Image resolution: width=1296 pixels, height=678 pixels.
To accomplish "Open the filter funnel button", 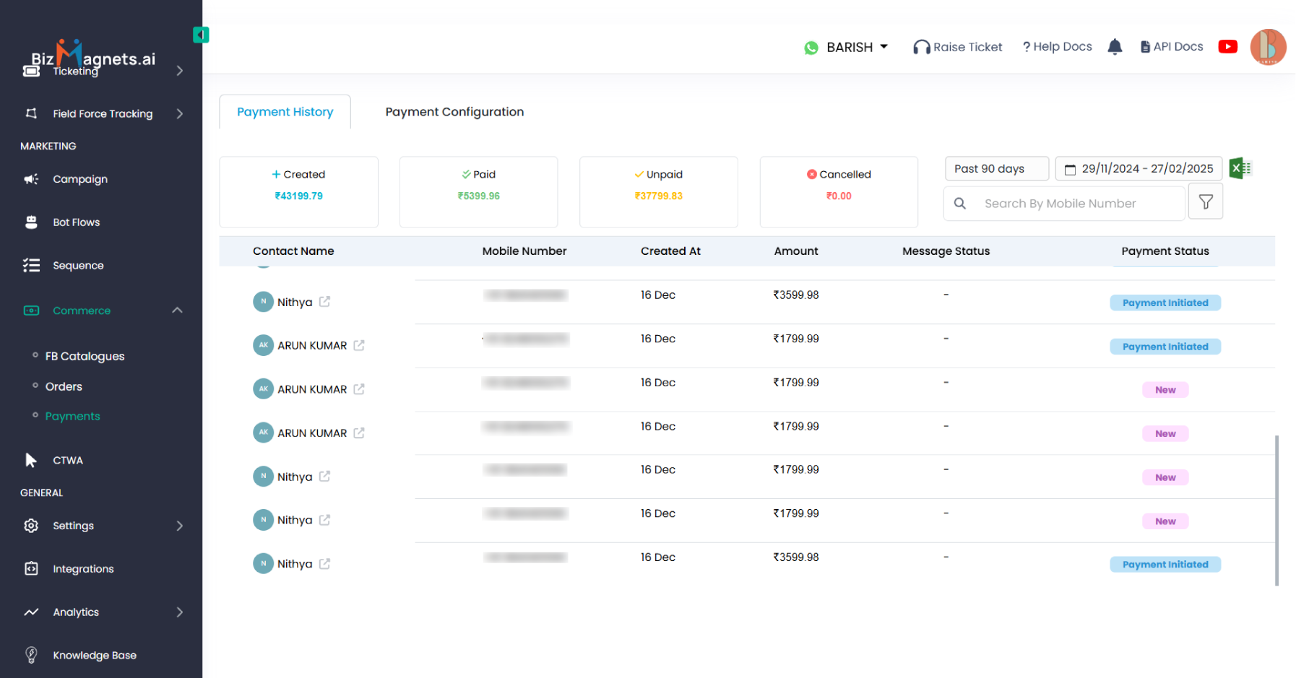I will click(x=1205, y=202).
